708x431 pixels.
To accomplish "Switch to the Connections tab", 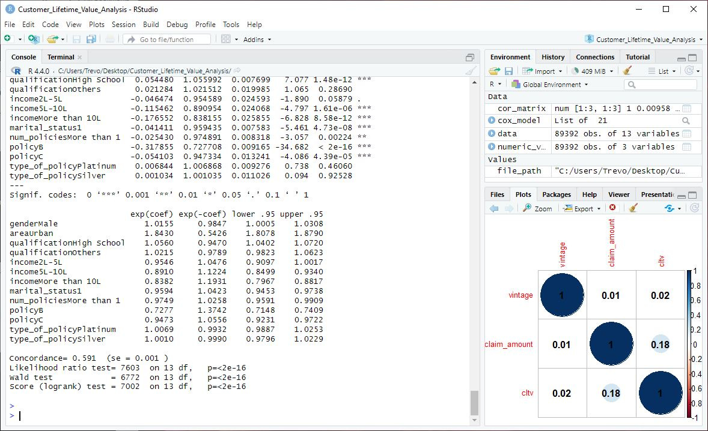I will coord(594,57).
